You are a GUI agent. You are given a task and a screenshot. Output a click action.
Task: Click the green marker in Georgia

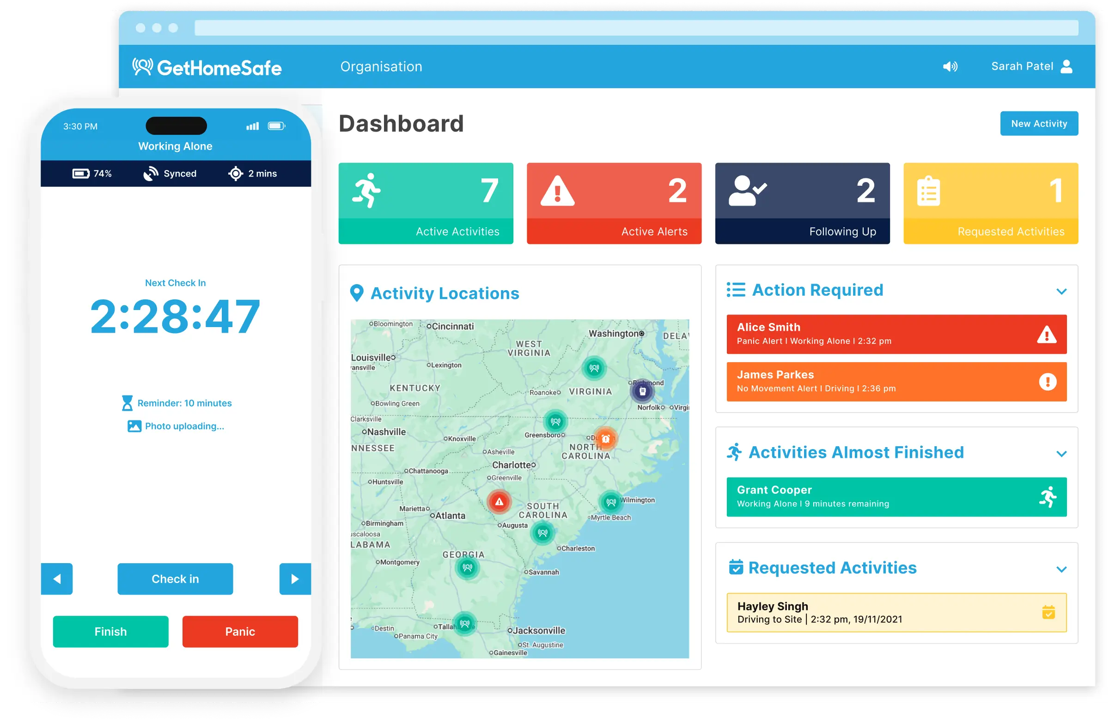tap(467, 567)
